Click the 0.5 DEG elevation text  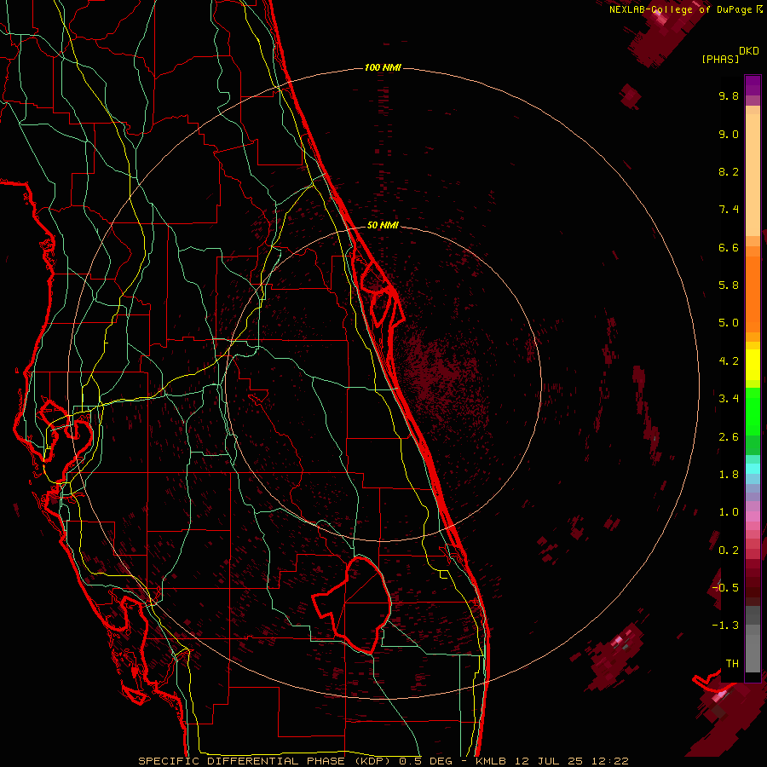pyautogui.click(x=425, y=761)
